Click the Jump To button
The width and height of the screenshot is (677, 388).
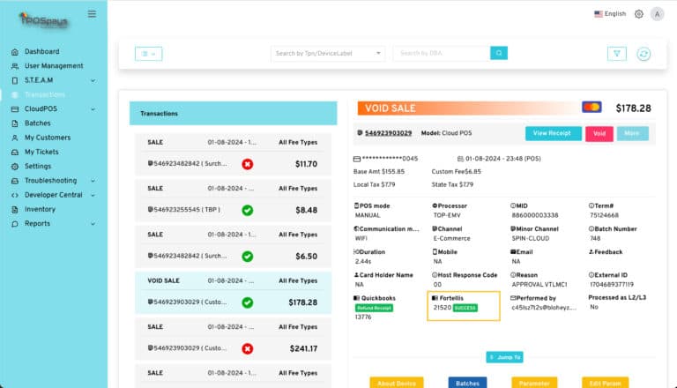505,357
